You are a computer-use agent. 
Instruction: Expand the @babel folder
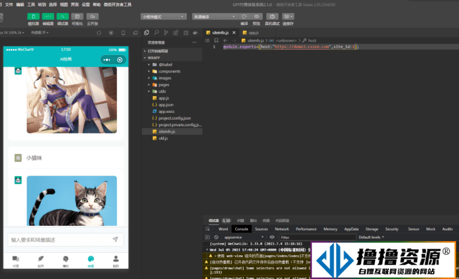click(x=165, y=65)
